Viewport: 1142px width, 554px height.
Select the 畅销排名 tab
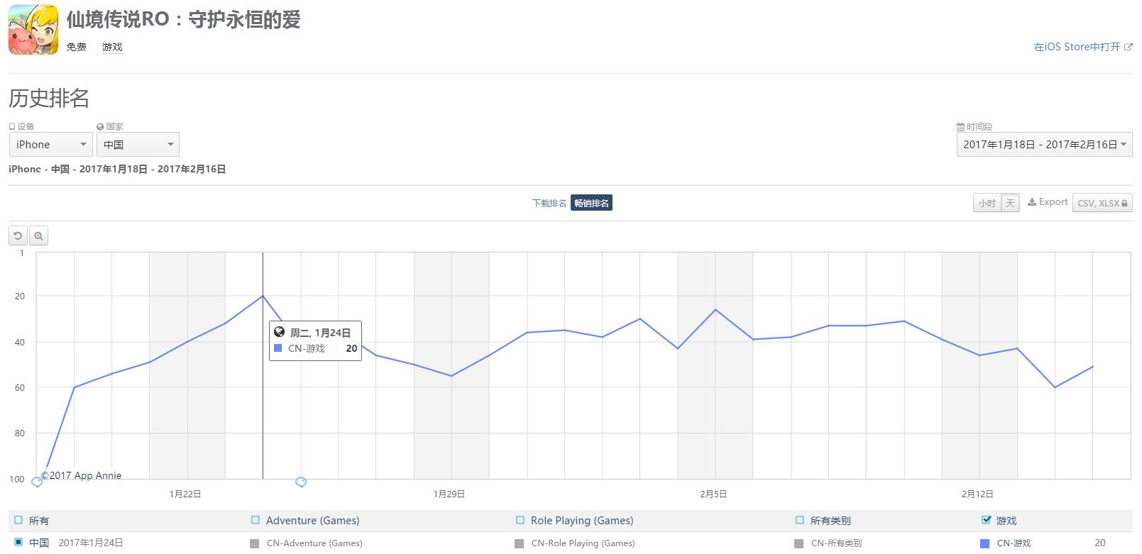pyautogui.click(x=591, y=204)
